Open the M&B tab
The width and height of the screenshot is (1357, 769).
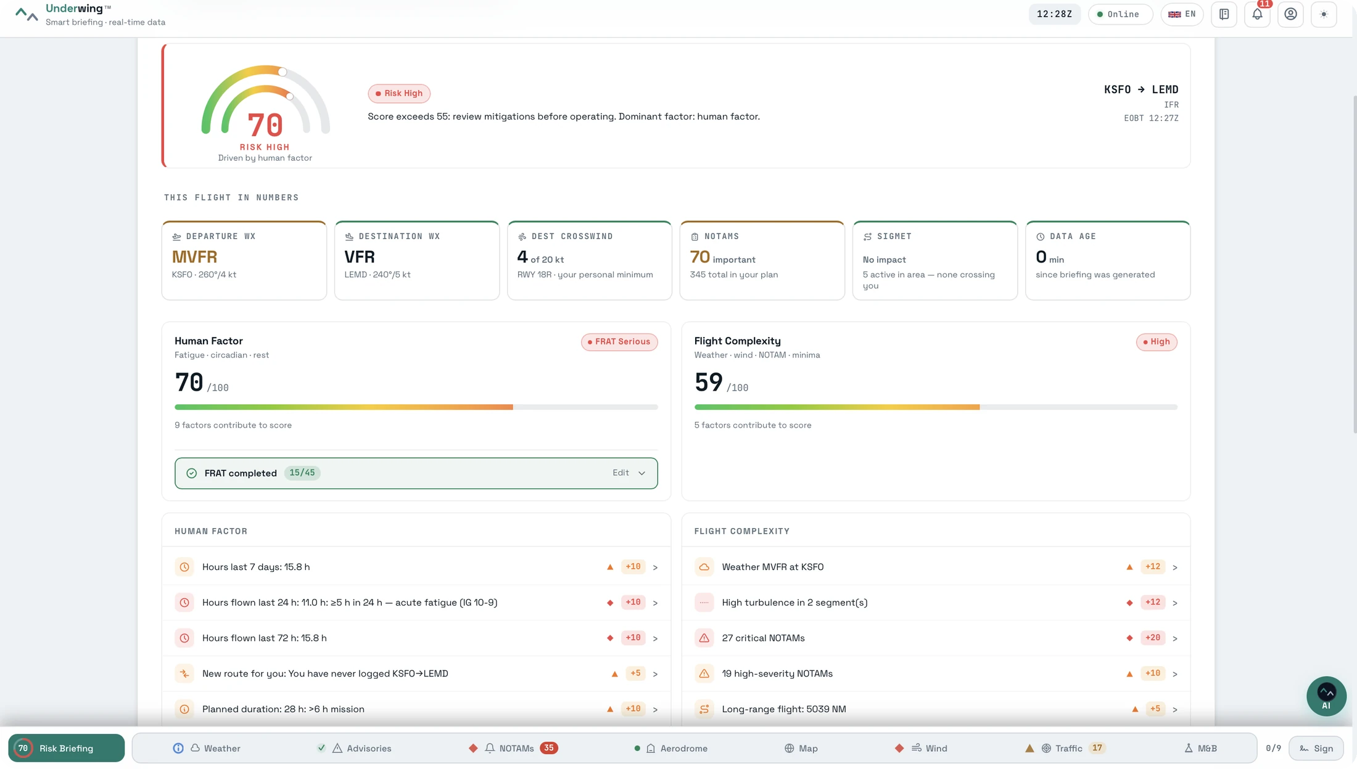[x=1200, y=748]
